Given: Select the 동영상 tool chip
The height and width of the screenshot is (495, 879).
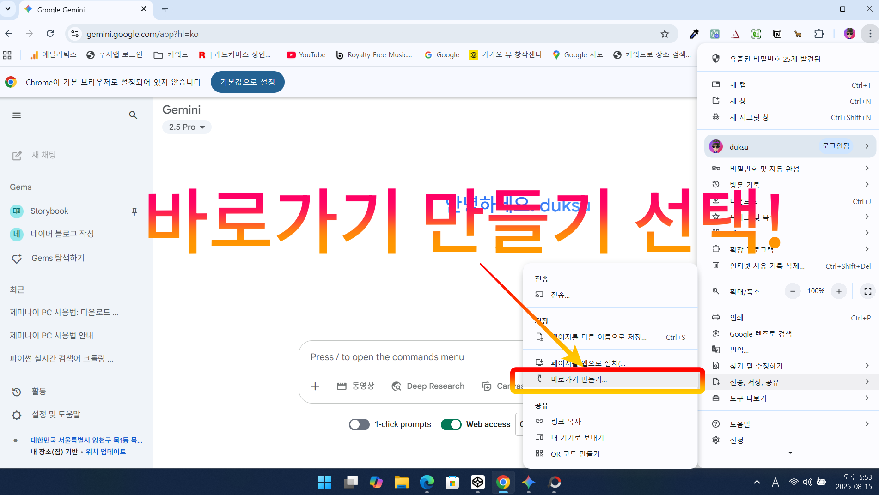Looking at the screenshot, I should click(x=355, y=386).
